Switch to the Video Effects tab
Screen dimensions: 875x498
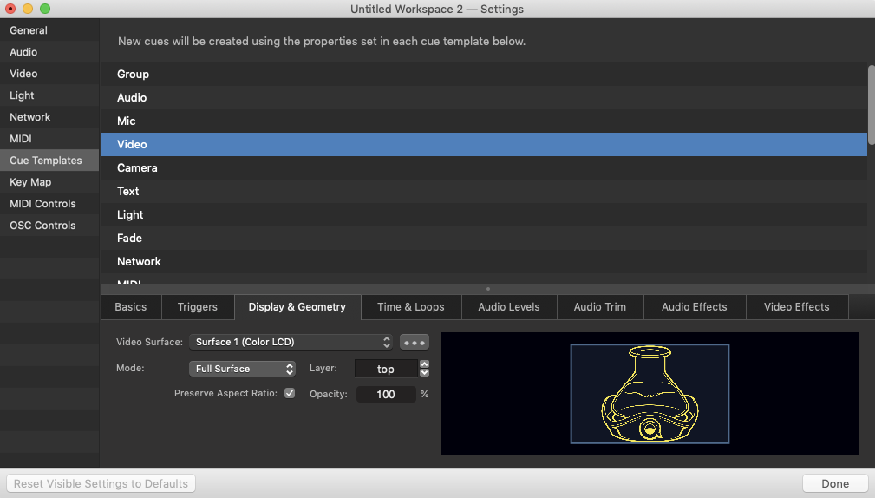[796, 307]
